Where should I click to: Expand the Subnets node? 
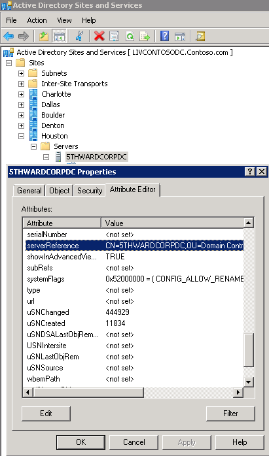coord(21,73)
